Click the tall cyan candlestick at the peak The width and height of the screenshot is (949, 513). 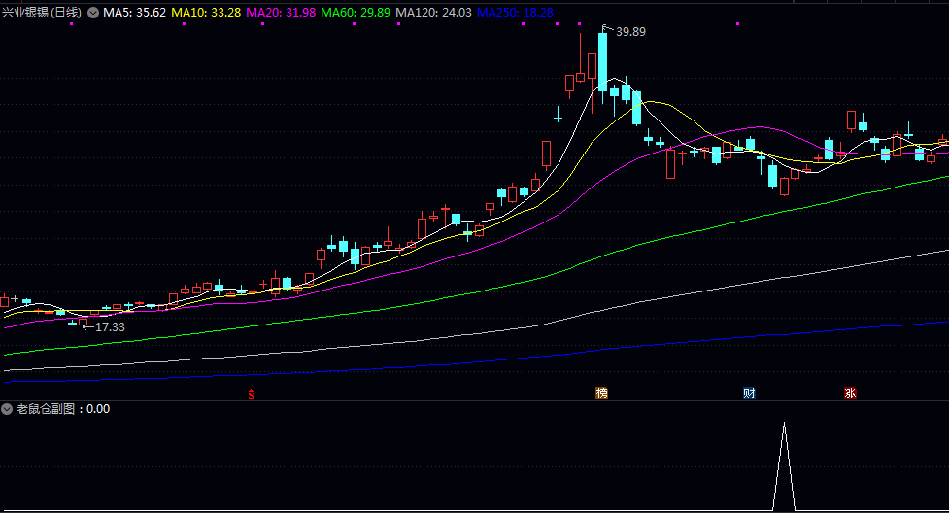point(602,61)
